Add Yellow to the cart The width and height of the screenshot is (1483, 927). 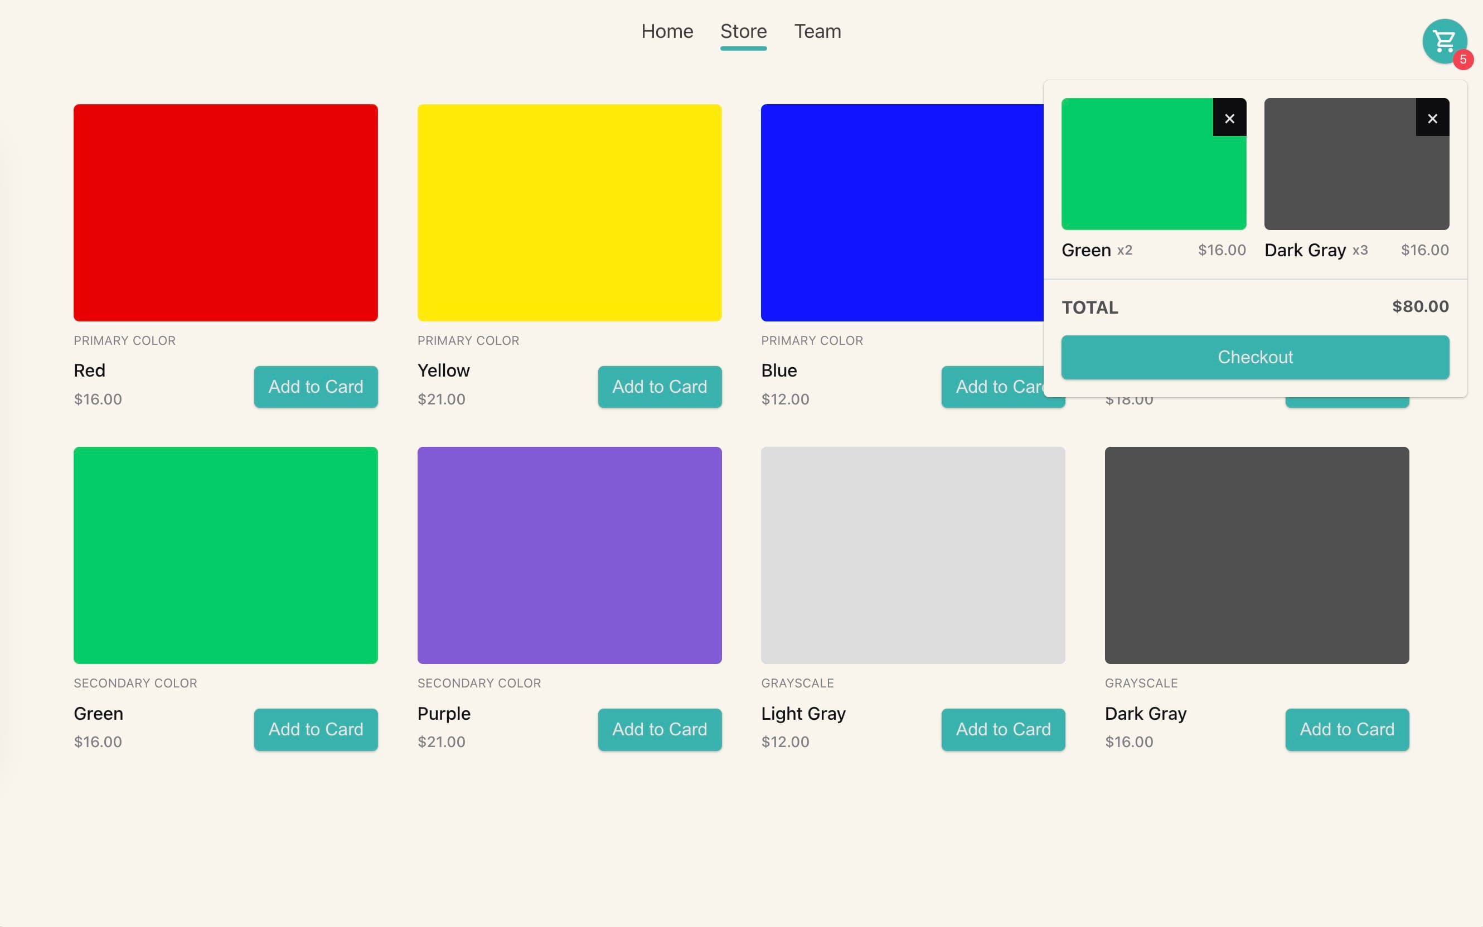(x=660, y=386)
